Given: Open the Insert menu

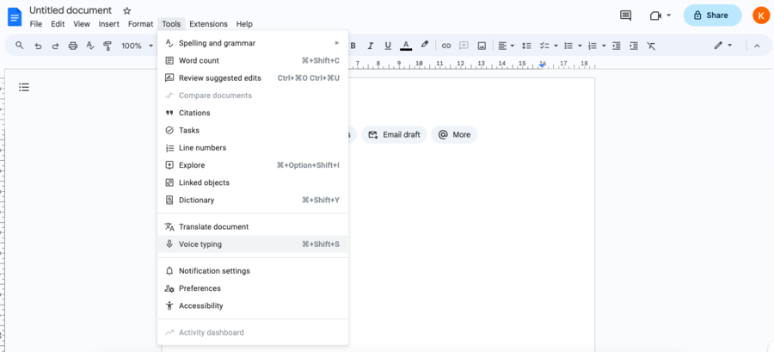Looking at the screenshot, I should click(x=108, y=24).
